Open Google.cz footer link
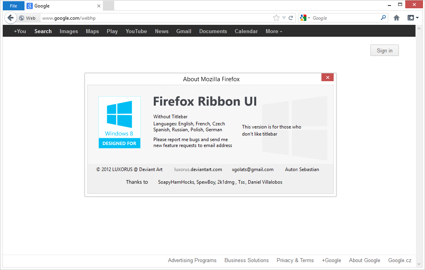The width and height of the screenshot is (425, 270). coord(400,260)
